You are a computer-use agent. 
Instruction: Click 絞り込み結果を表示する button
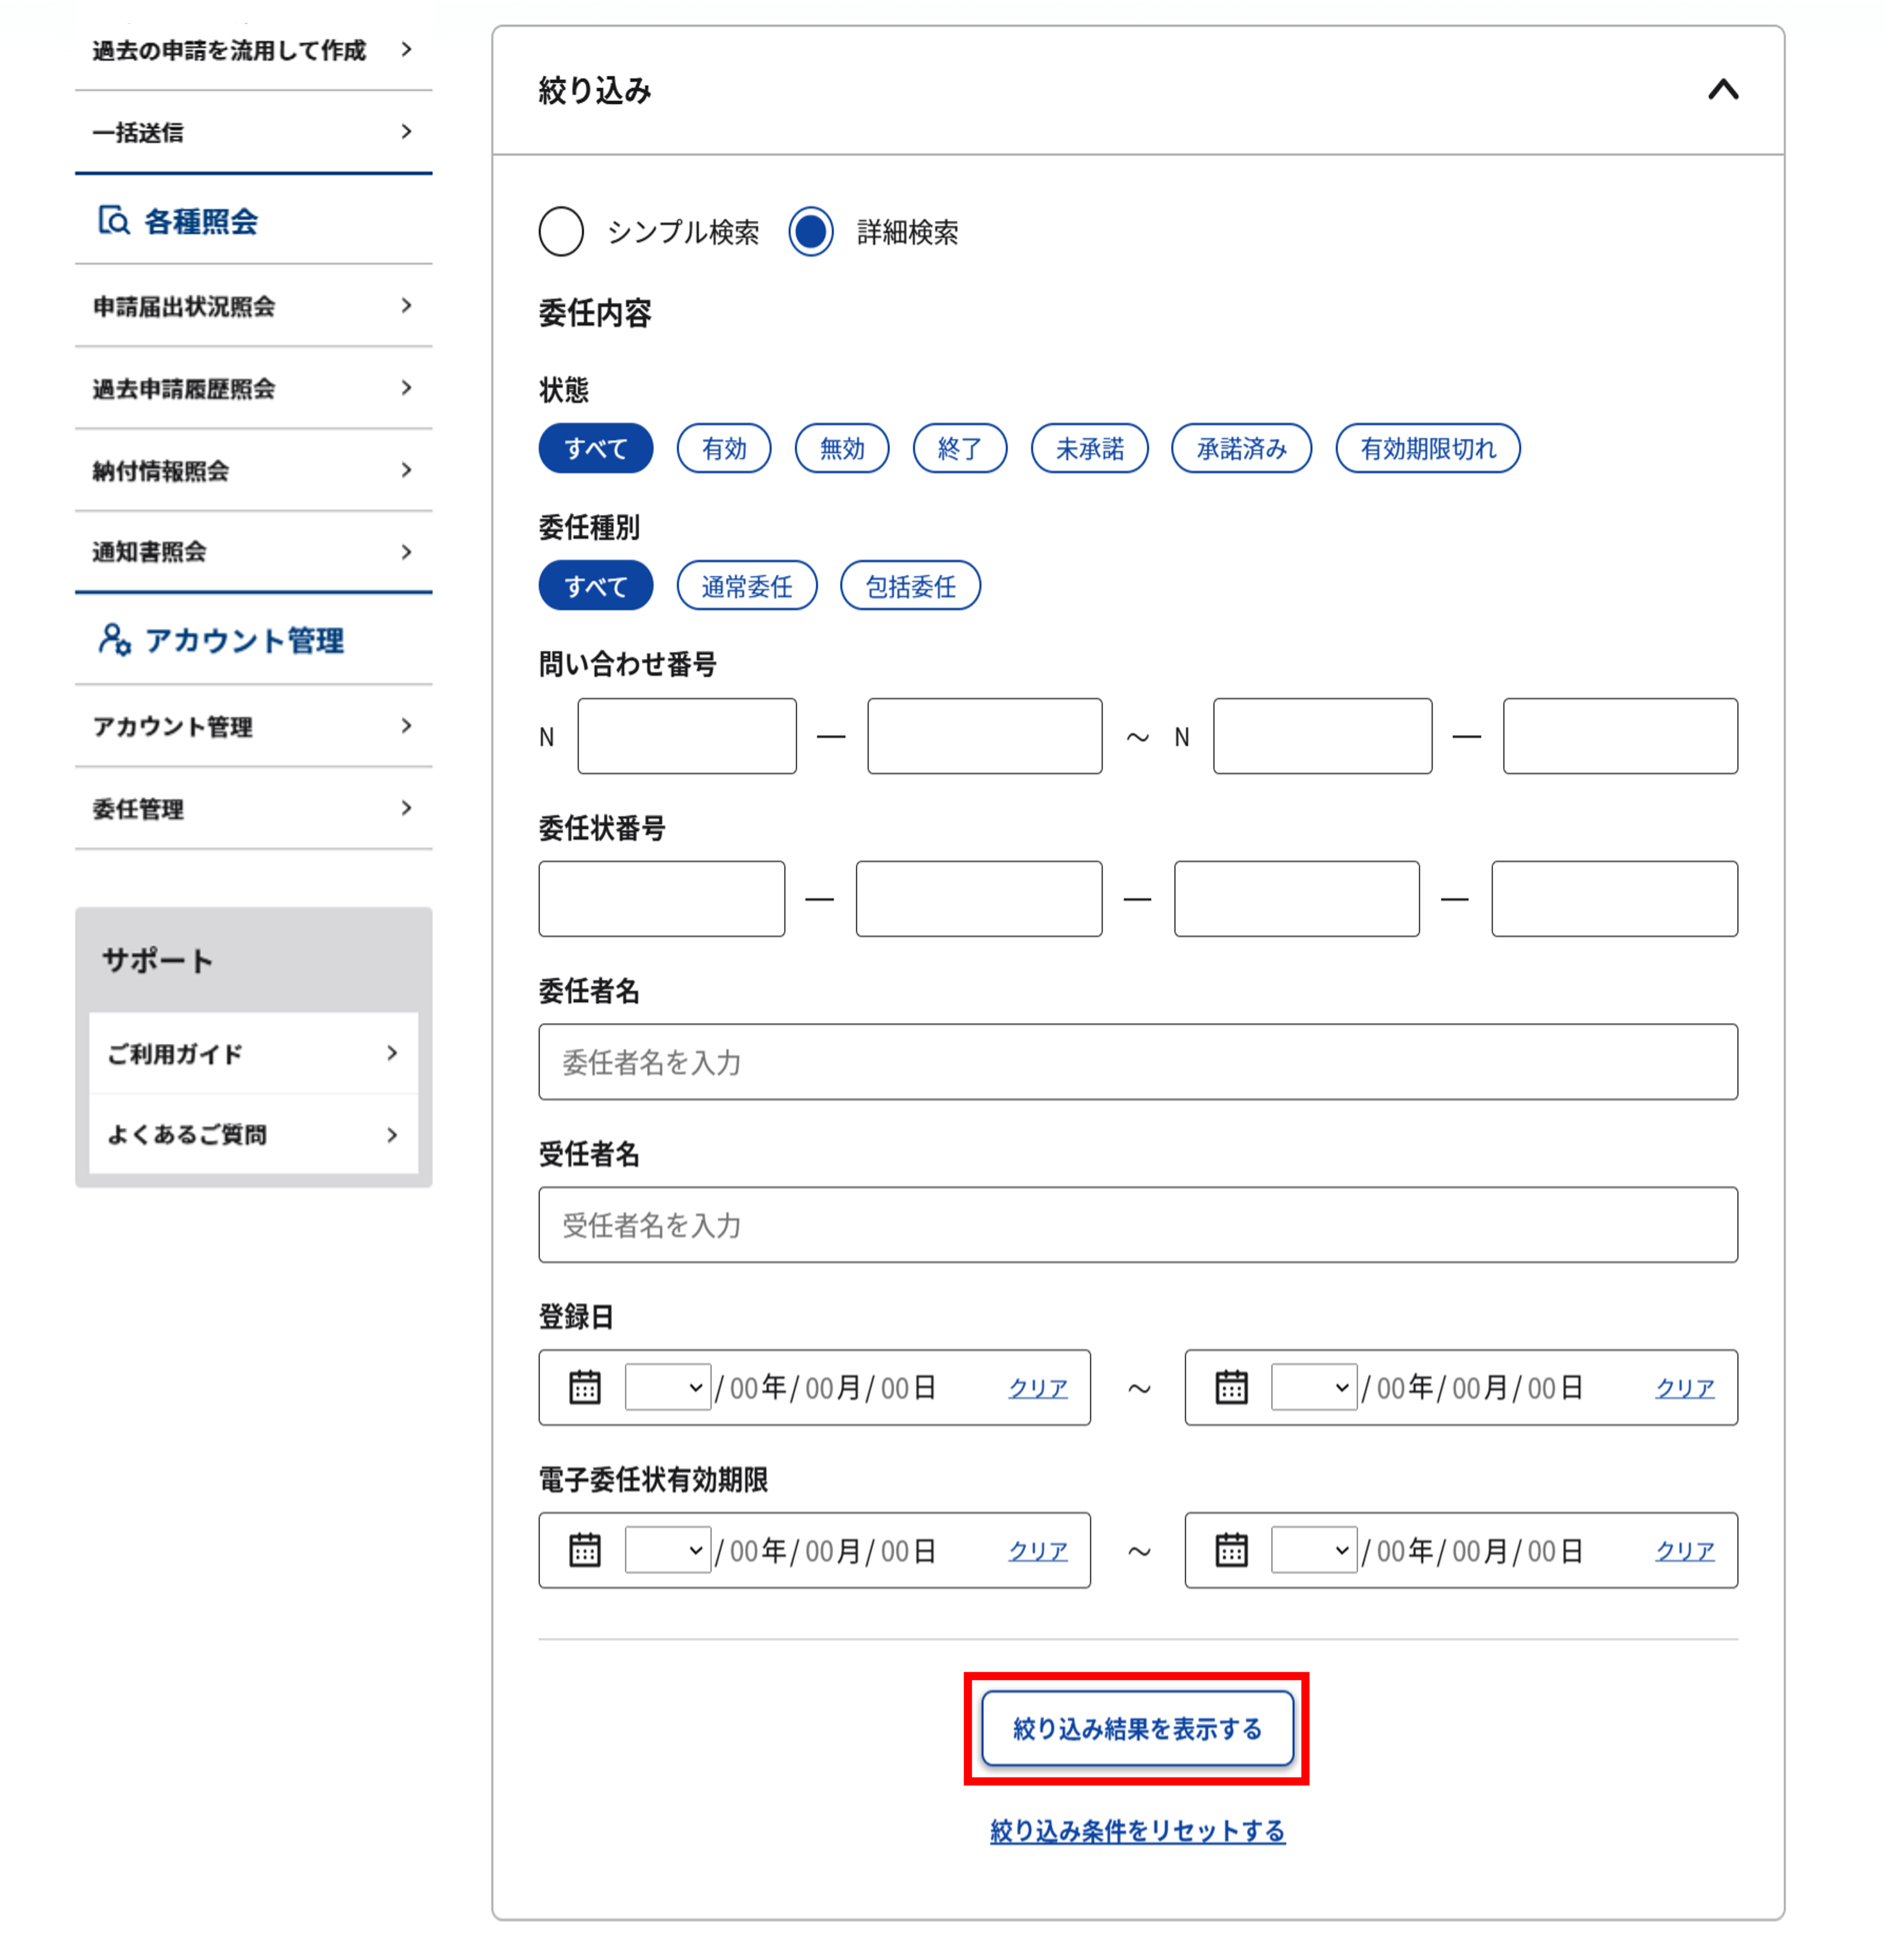coord(1137,1729)
